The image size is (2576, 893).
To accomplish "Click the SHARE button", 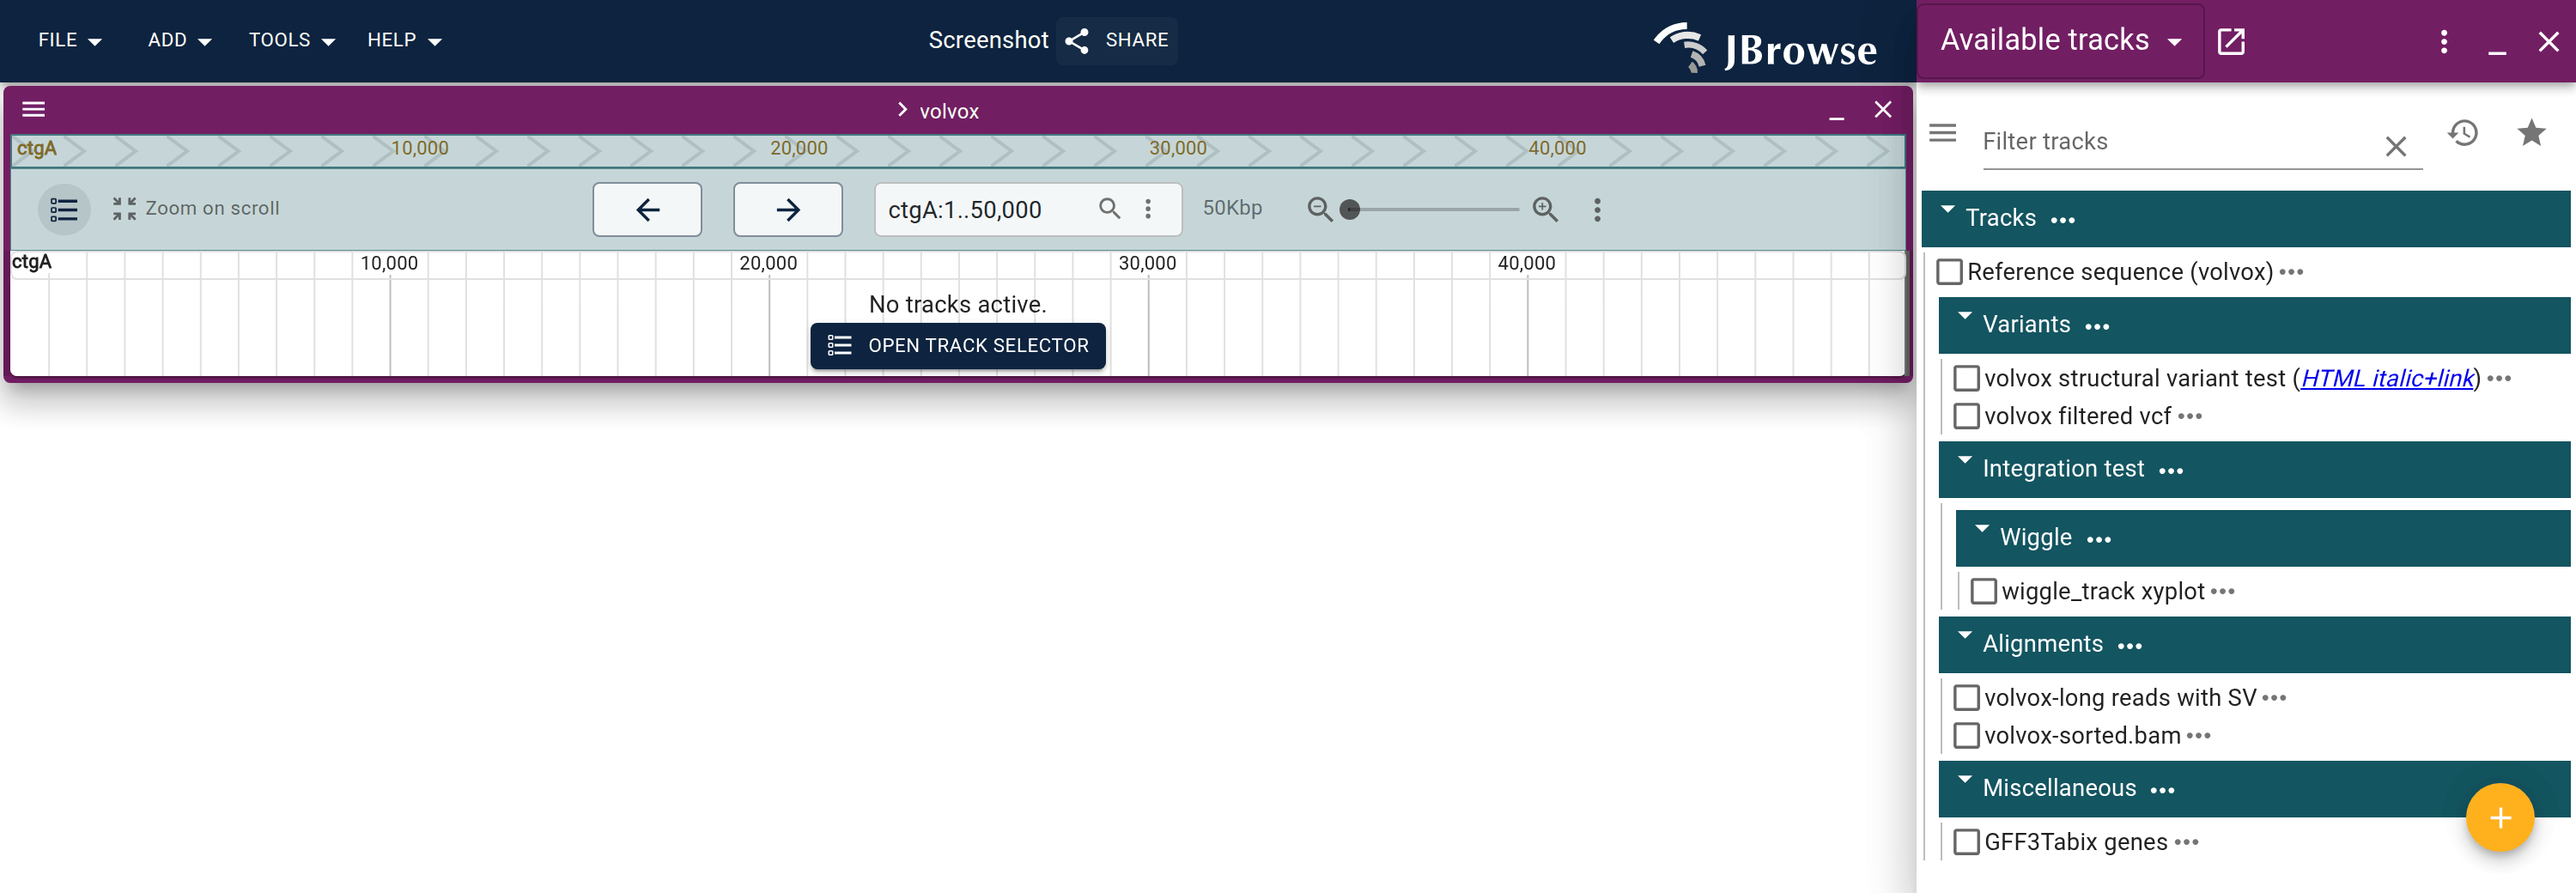I will pos(1117,40).
